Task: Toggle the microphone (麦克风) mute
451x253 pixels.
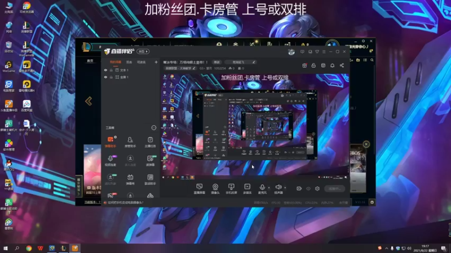Action: click(x=262, y=189)
